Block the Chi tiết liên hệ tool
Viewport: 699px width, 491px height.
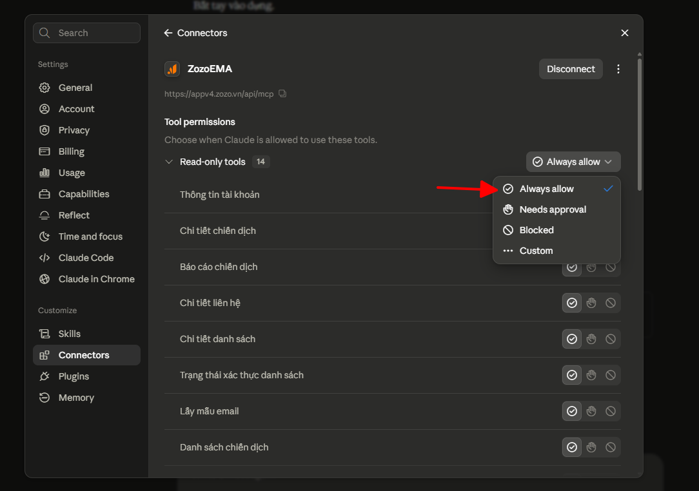pyautogui.click(x=611, y=303)
